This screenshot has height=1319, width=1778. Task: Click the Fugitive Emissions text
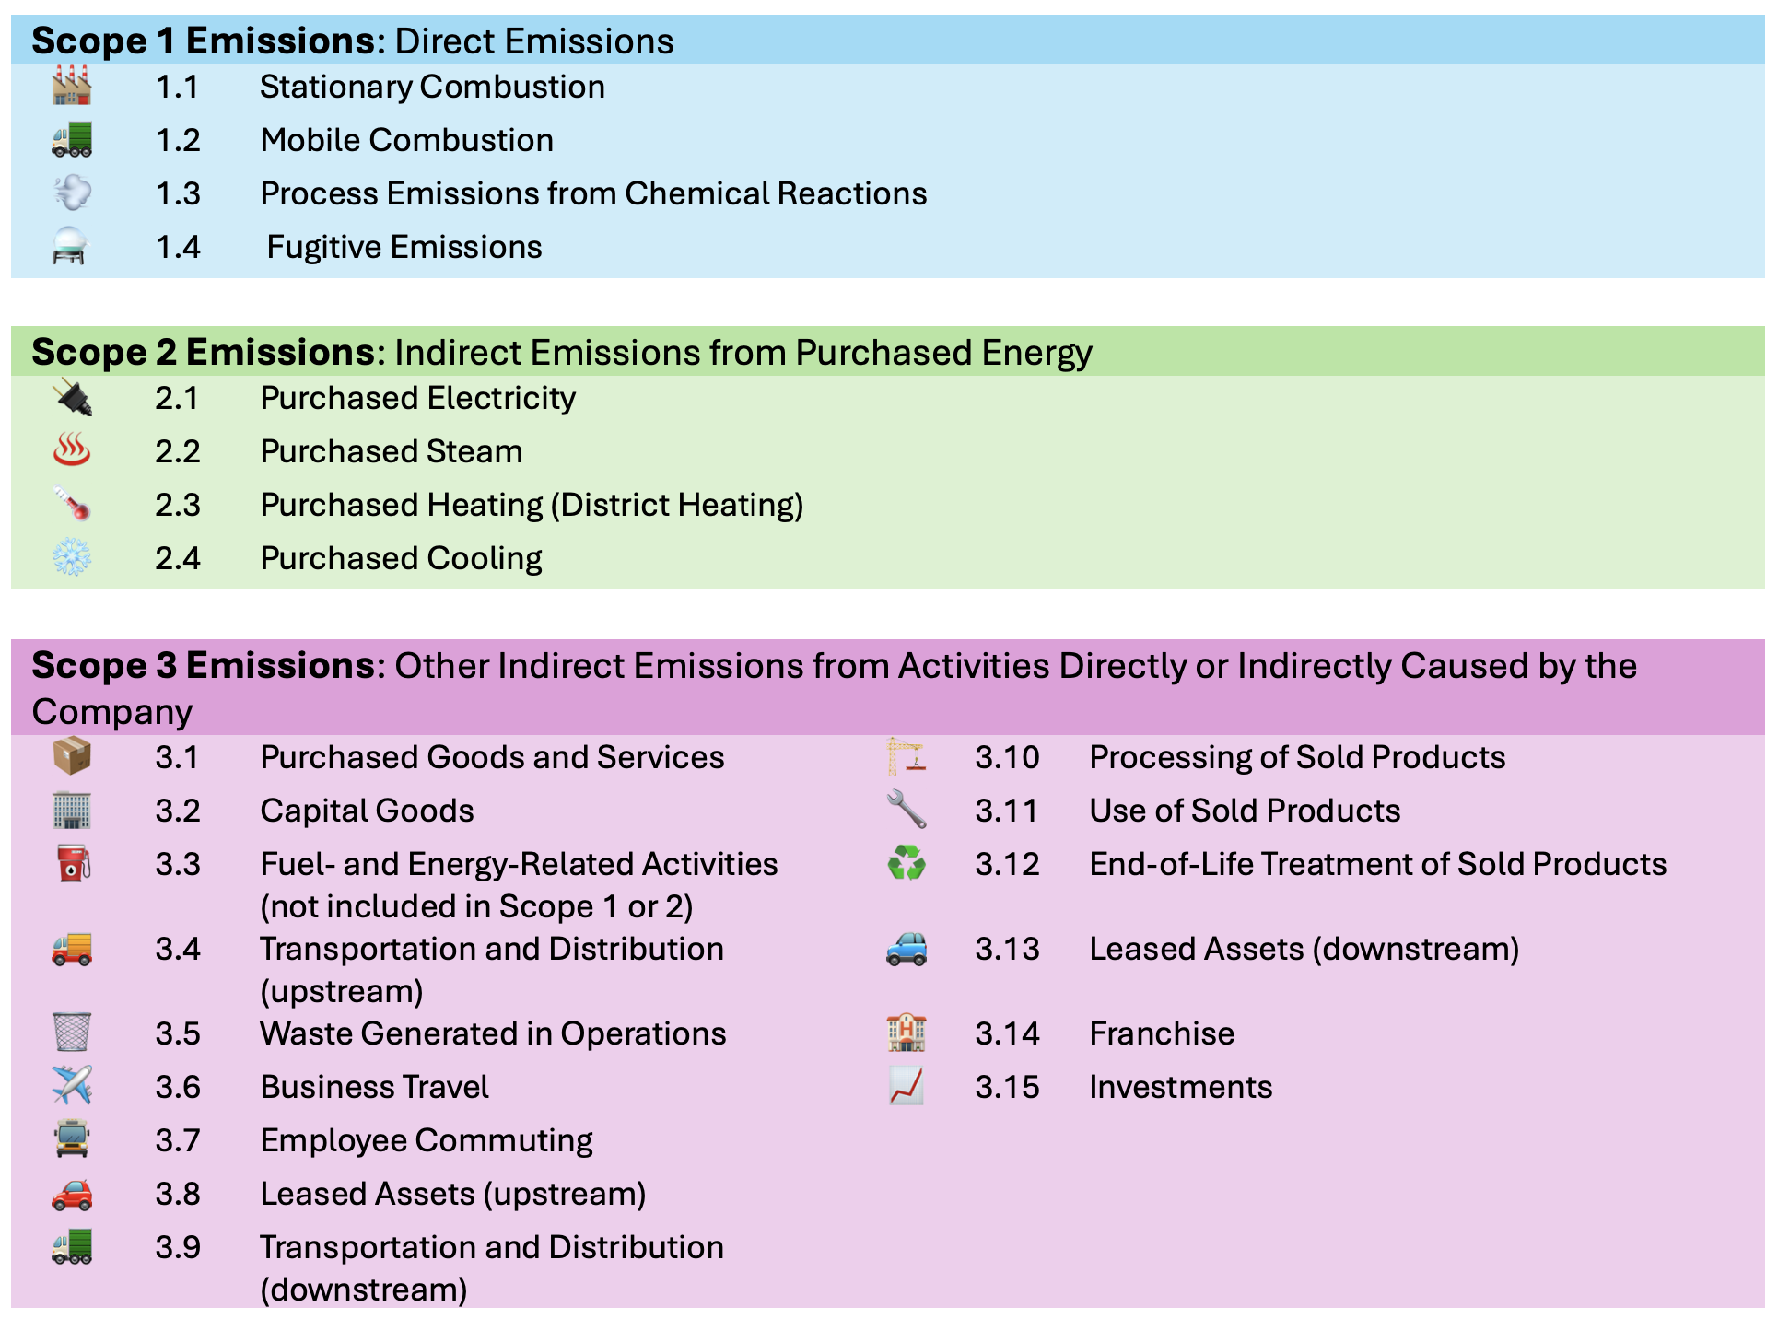404,247
